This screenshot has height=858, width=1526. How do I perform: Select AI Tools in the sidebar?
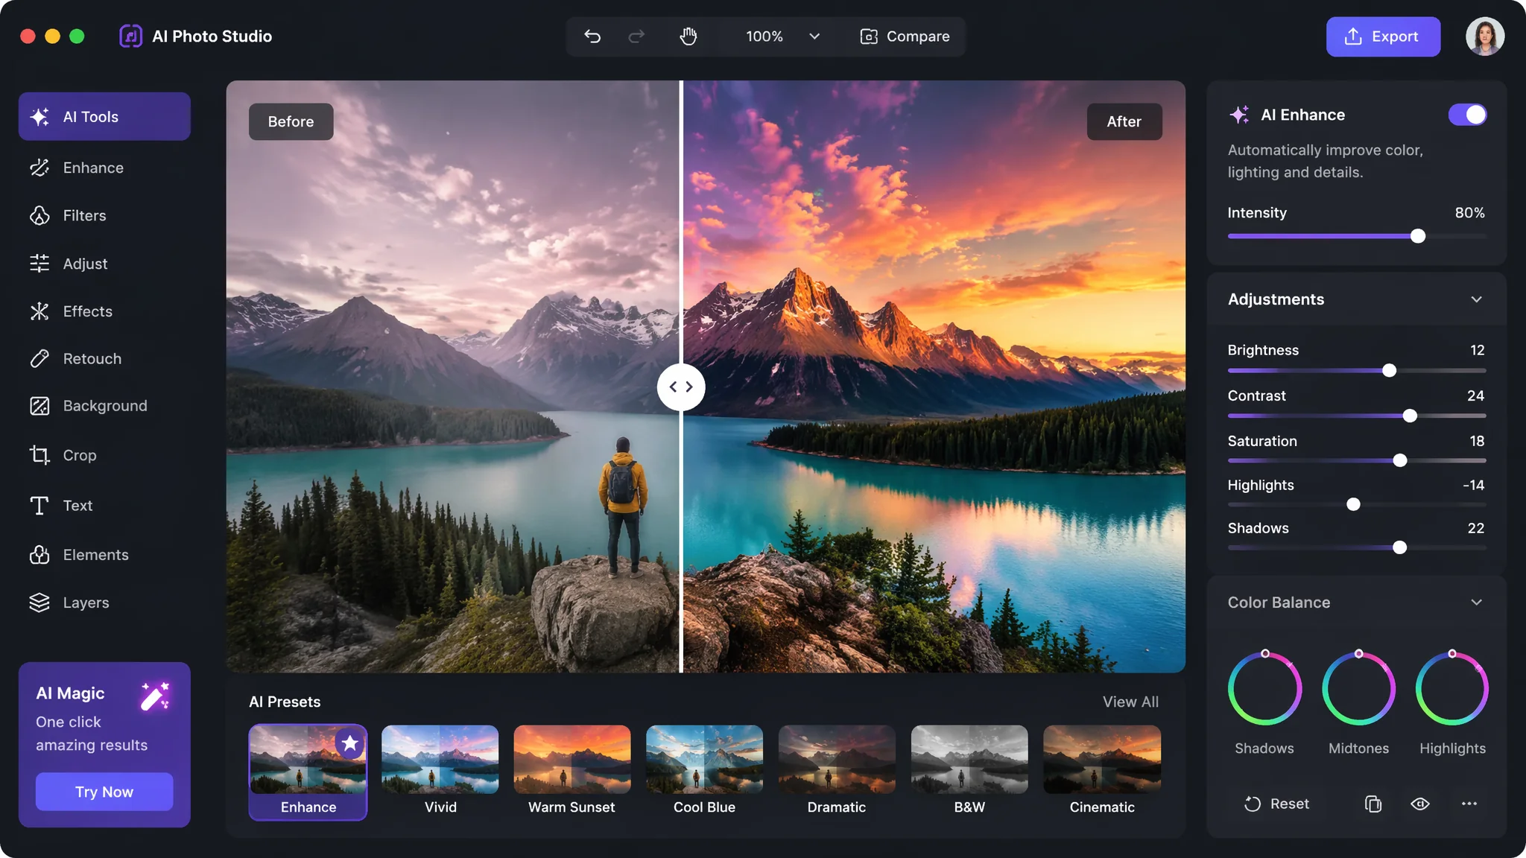click(104, 117)
